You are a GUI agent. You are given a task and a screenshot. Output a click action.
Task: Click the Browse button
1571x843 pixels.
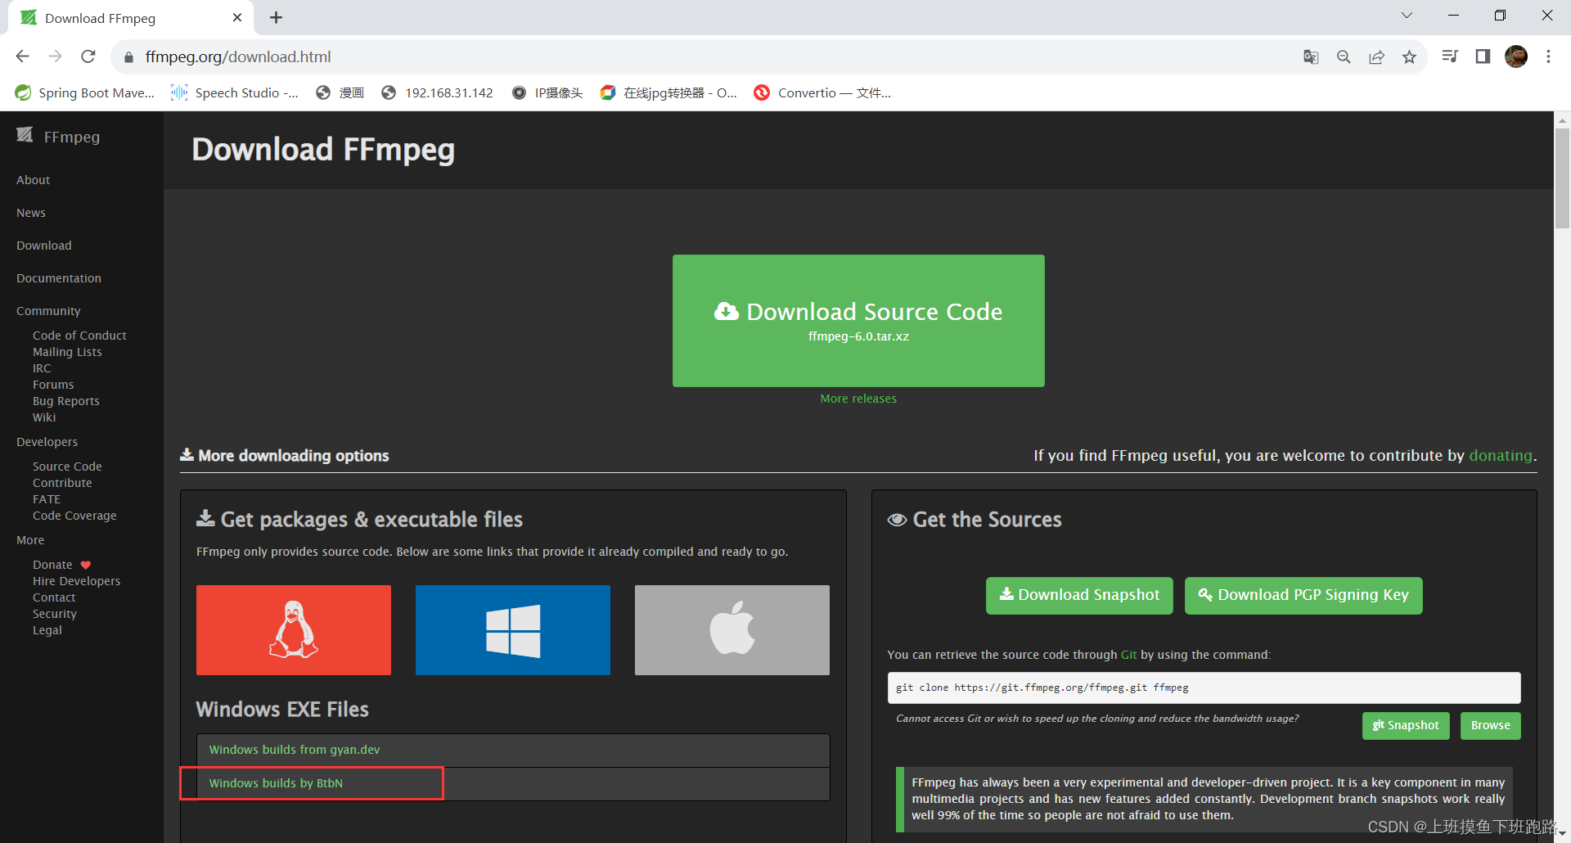[x=1491, y=726]
